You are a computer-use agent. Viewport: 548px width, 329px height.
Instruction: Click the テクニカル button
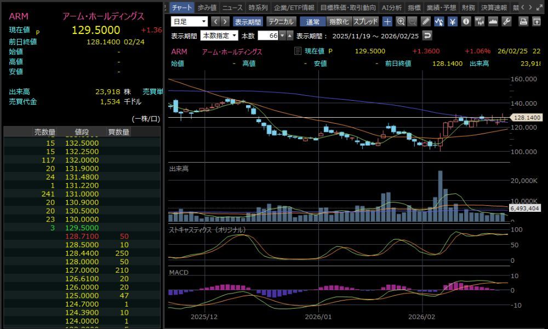[281, 22]
